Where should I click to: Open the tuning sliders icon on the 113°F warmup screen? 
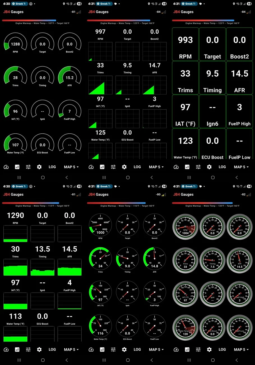(x=28, y=350)
